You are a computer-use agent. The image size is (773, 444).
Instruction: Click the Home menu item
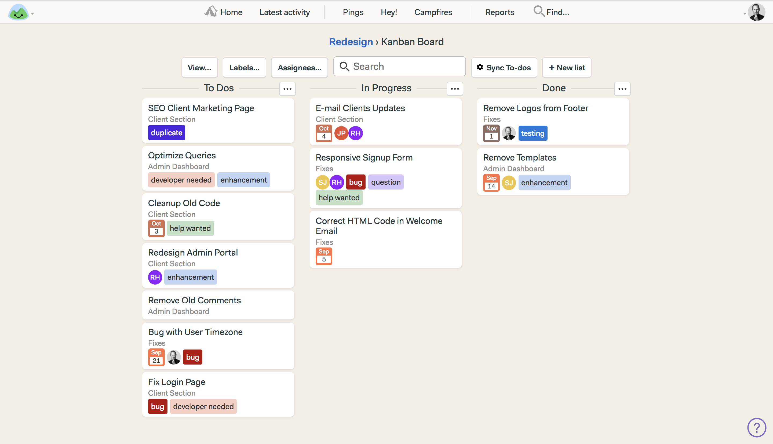(231, 11)
